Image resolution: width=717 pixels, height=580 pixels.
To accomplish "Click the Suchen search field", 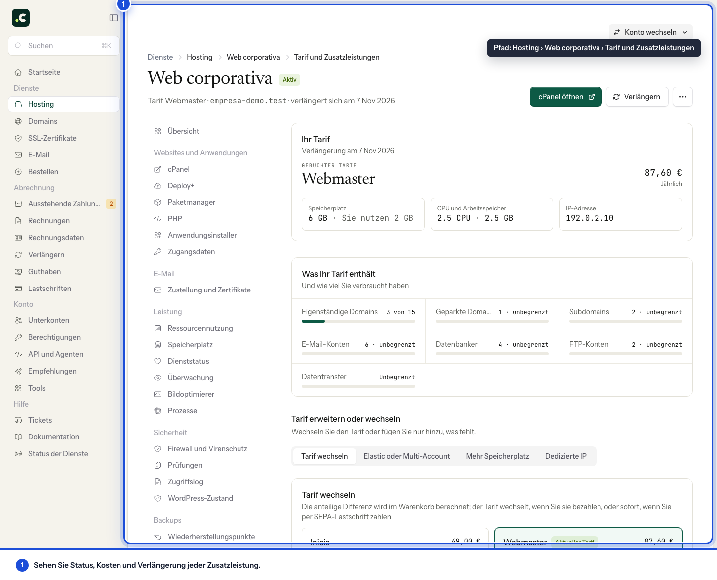I will pos(64,46).
